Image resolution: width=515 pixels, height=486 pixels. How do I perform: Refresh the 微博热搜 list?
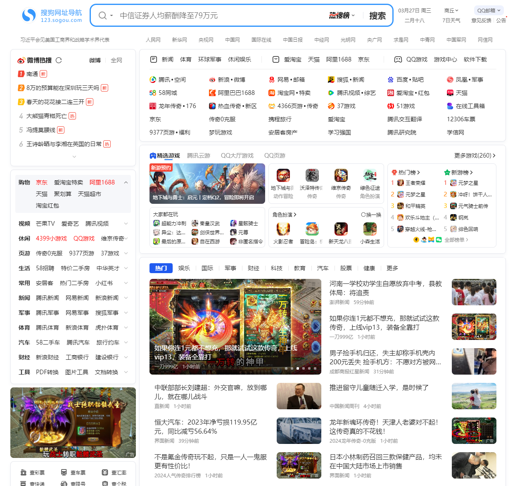pos(59,60)
